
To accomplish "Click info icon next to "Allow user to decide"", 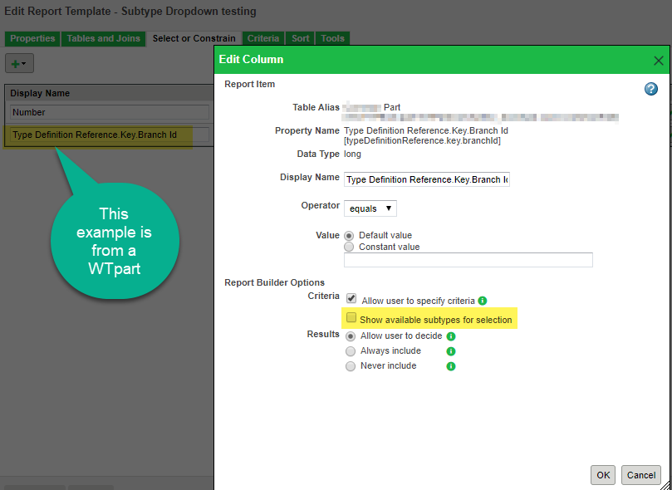I will 450,336.
